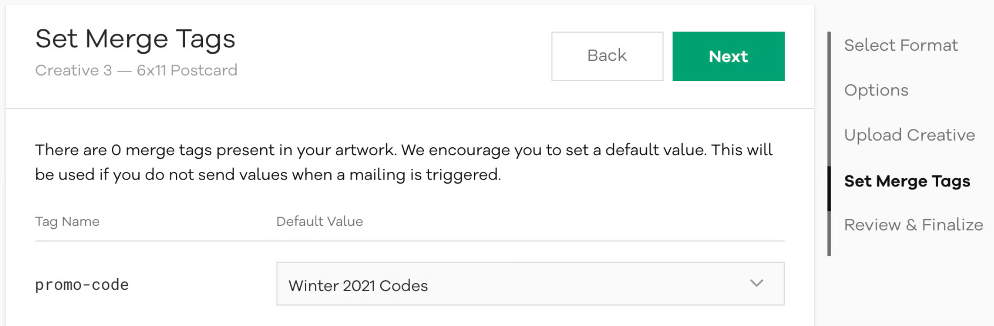
Task: Go to the Review & Finalize step
Action: coord(914,225)
